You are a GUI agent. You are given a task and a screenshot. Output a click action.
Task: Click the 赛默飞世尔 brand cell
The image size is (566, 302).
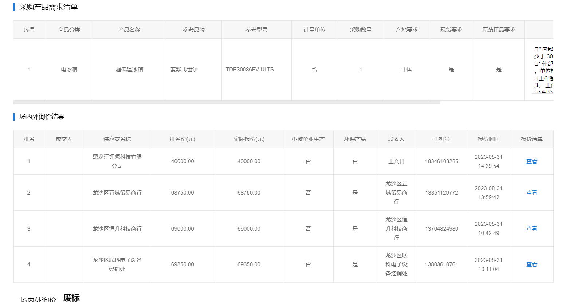184,70
